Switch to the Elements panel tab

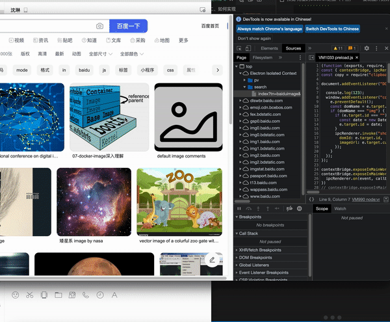coord(269,48)
